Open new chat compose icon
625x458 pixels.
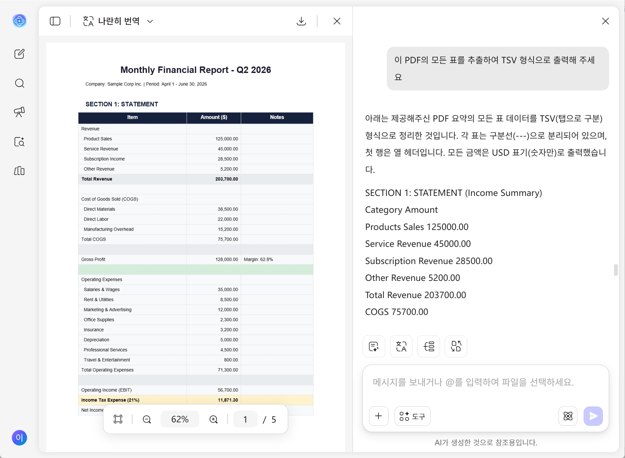[x=19, y=54]
